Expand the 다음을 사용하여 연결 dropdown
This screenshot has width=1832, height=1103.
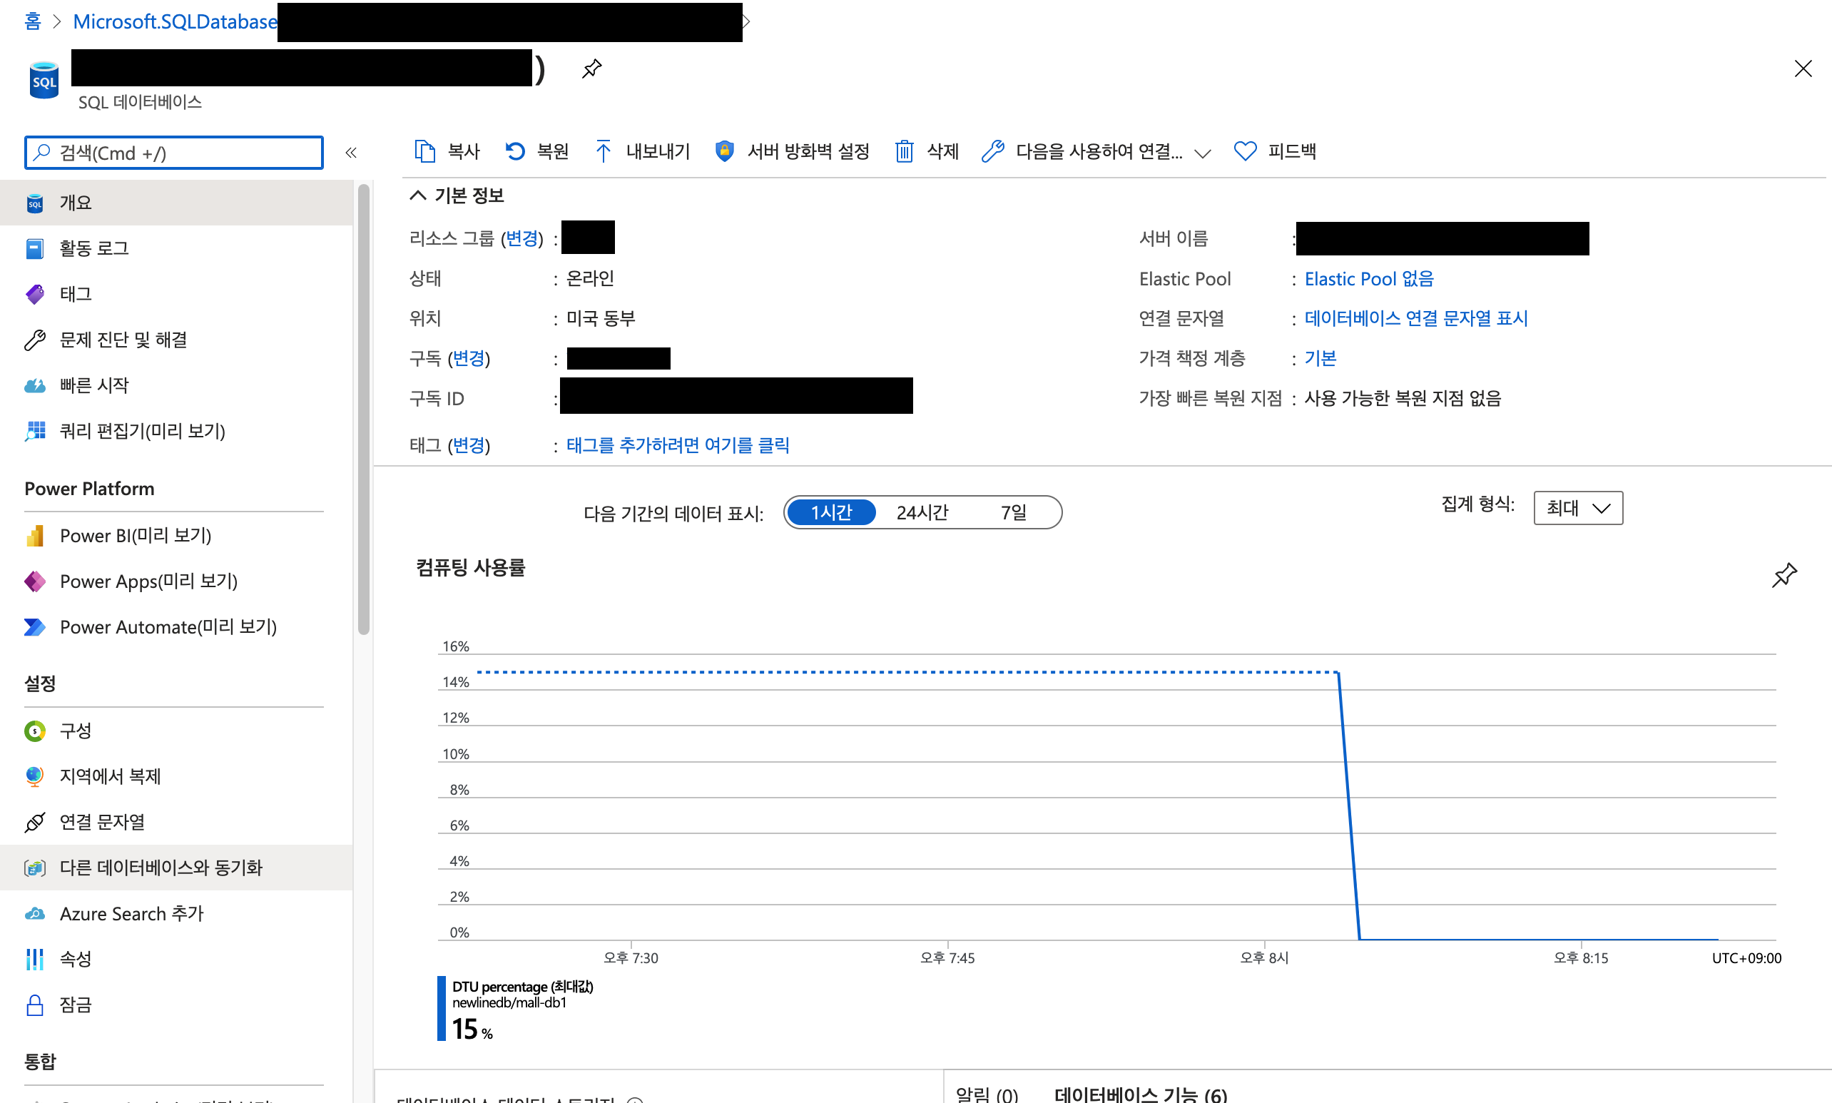[x=1202, y=153]
